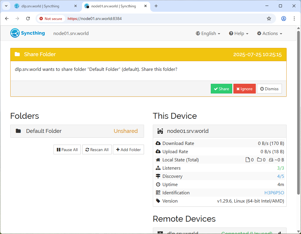Image resolution: width=301 pixels, height=234 pixels.
Task: Close the node01.srv.world browser tab
Action: coord(146,6)
